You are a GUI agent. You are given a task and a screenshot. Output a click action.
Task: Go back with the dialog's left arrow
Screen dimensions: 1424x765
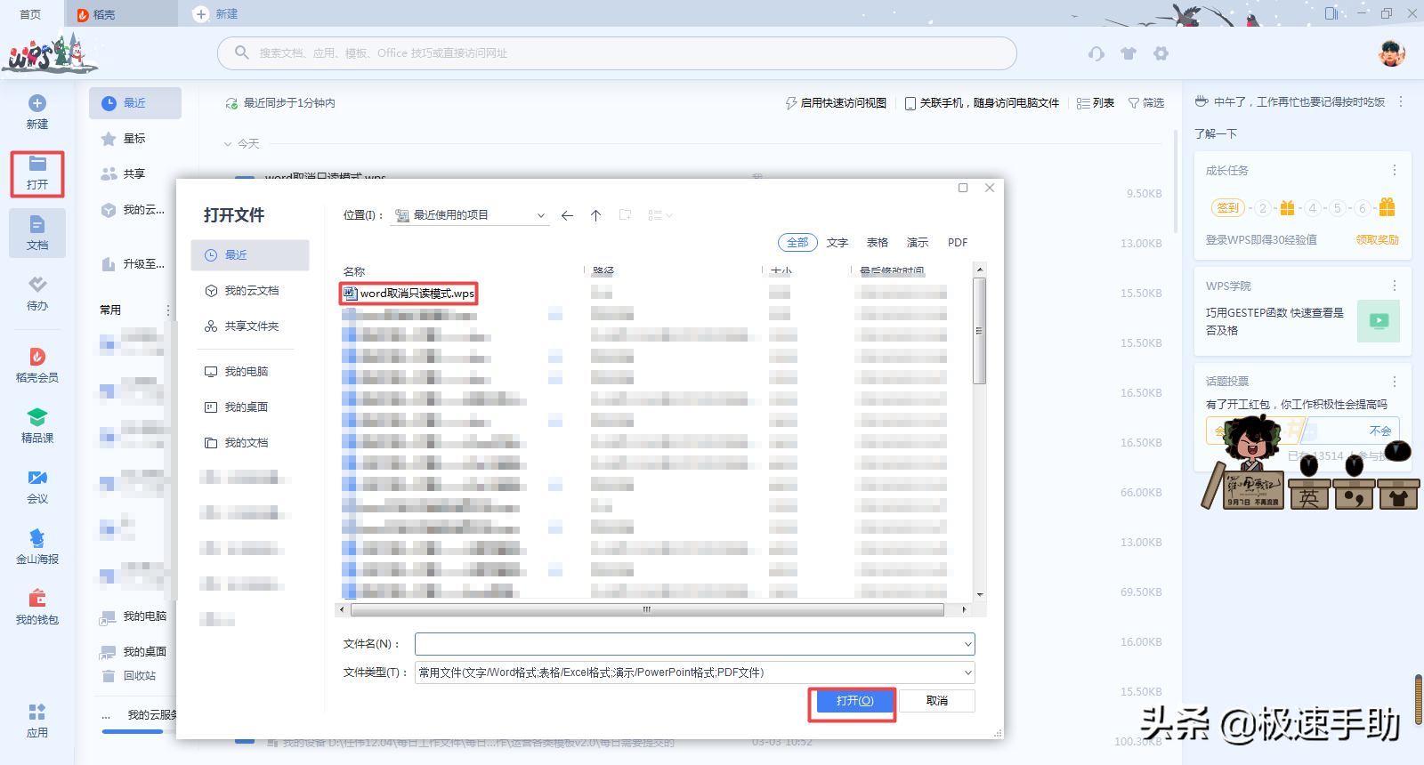[567, 215]
